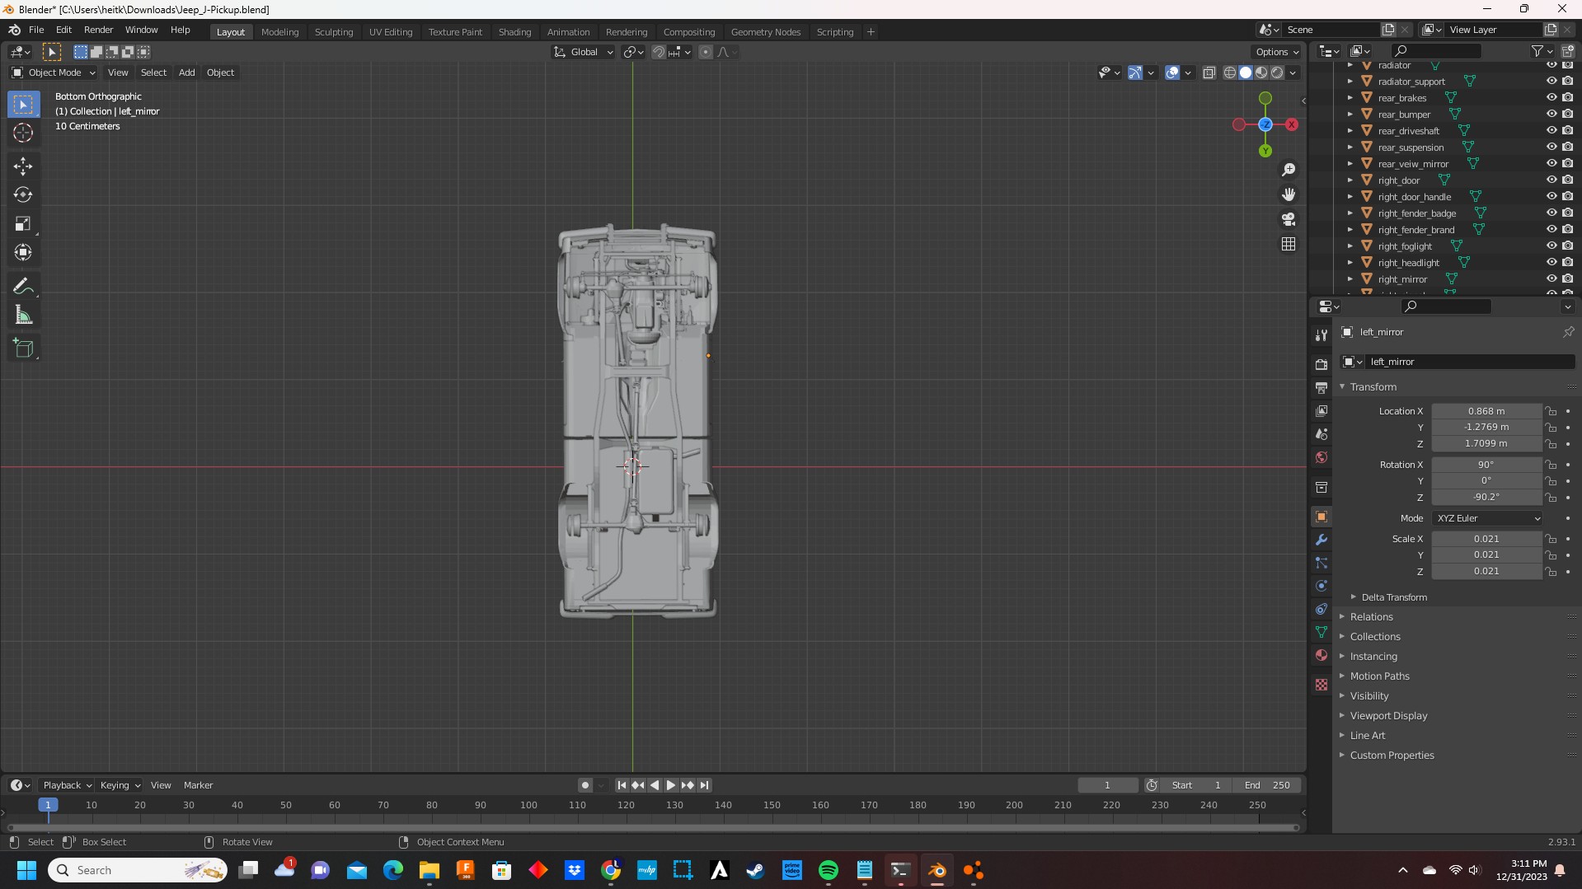Select the Scale tool in the toolbar
The image size is (1582, 889).
point(23,224)
